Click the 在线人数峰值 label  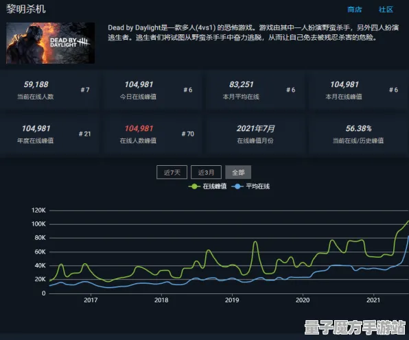(x=138, y=141)
